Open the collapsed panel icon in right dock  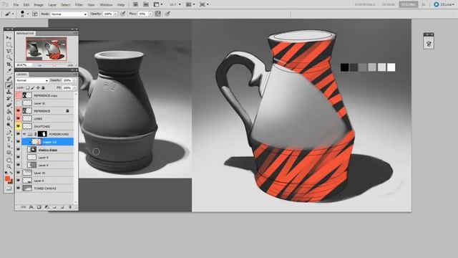pyautogui.click(x=429, y=44)
